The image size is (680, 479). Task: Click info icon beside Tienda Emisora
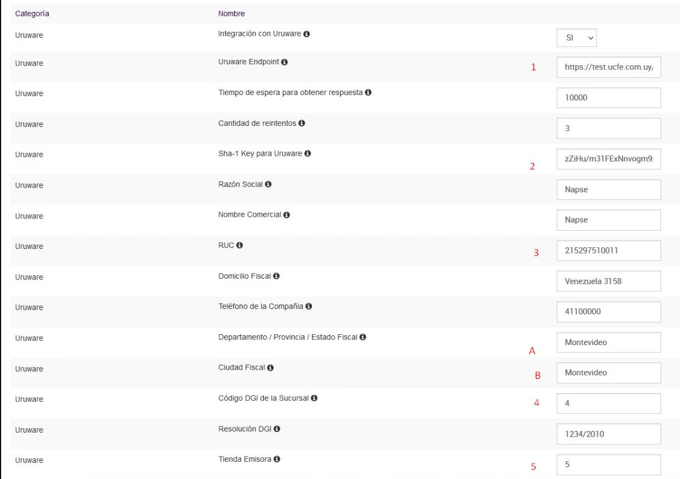pyautogui.click(x=276, y=460)
